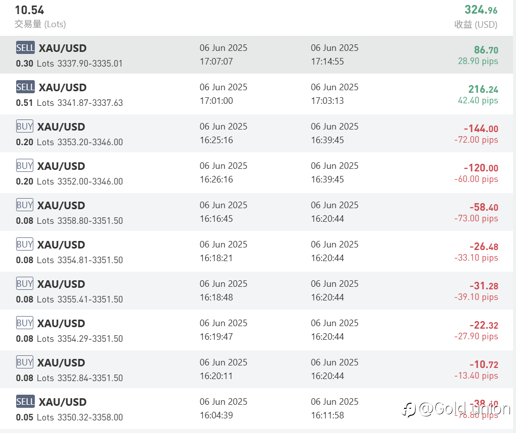This screenshot has height=433, width=516.
Task: Click BUY badge of 3352.84-3351.50 trade
Action: (x=25, y=362)
